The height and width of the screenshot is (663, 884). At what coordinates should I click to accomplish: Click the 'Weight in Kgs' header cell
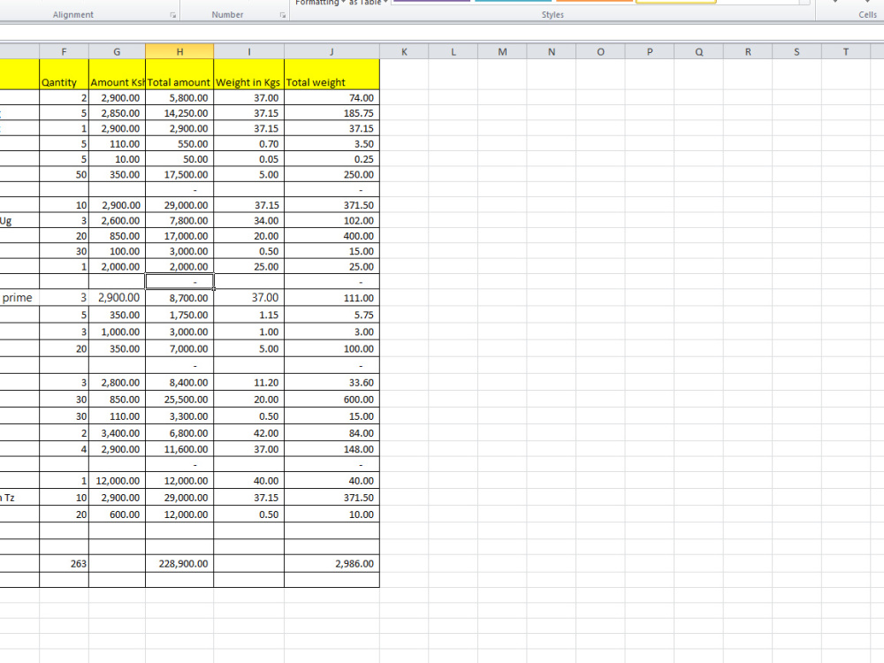point(248,74)
